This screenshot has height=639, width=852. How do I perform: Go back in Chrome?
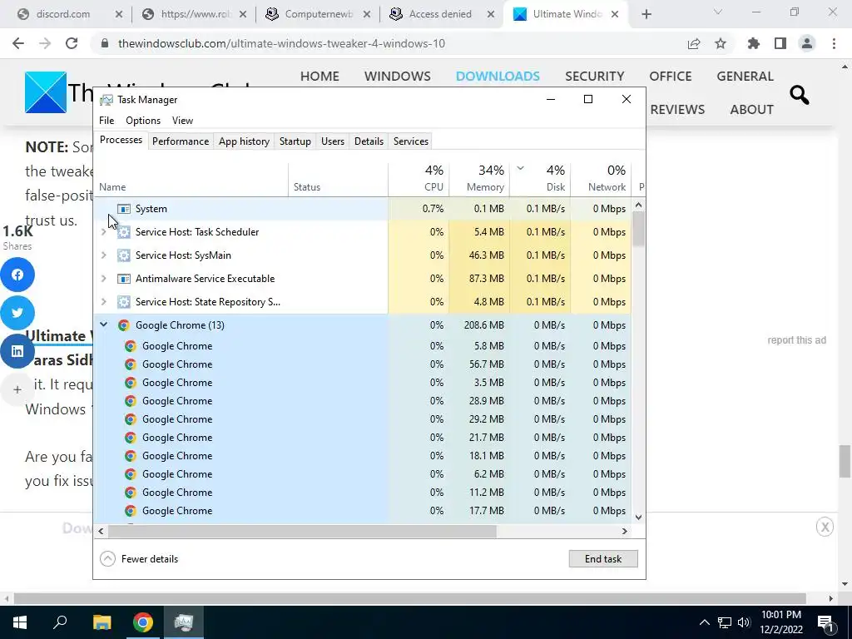(x=18, y=43)
